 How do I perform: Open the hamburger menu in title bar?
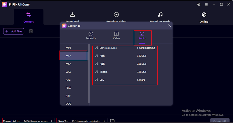coord(206,4)
